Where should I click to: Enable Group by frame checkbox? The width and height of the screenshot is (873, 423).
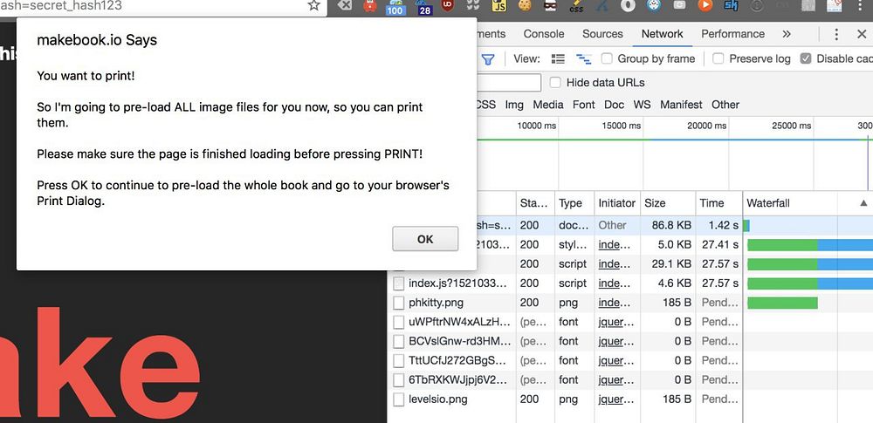click(607, 58)
